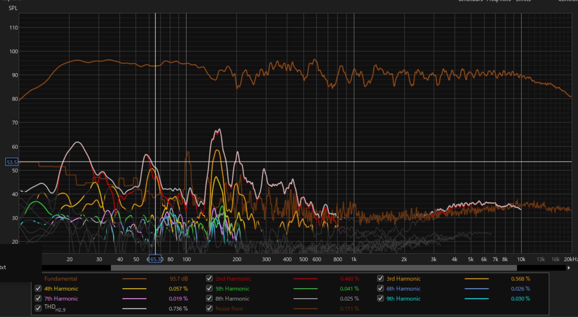Click the 65.3 frequency cursor readout
Image resolution: width=578 pixels, height=317 pixels.
155,259
